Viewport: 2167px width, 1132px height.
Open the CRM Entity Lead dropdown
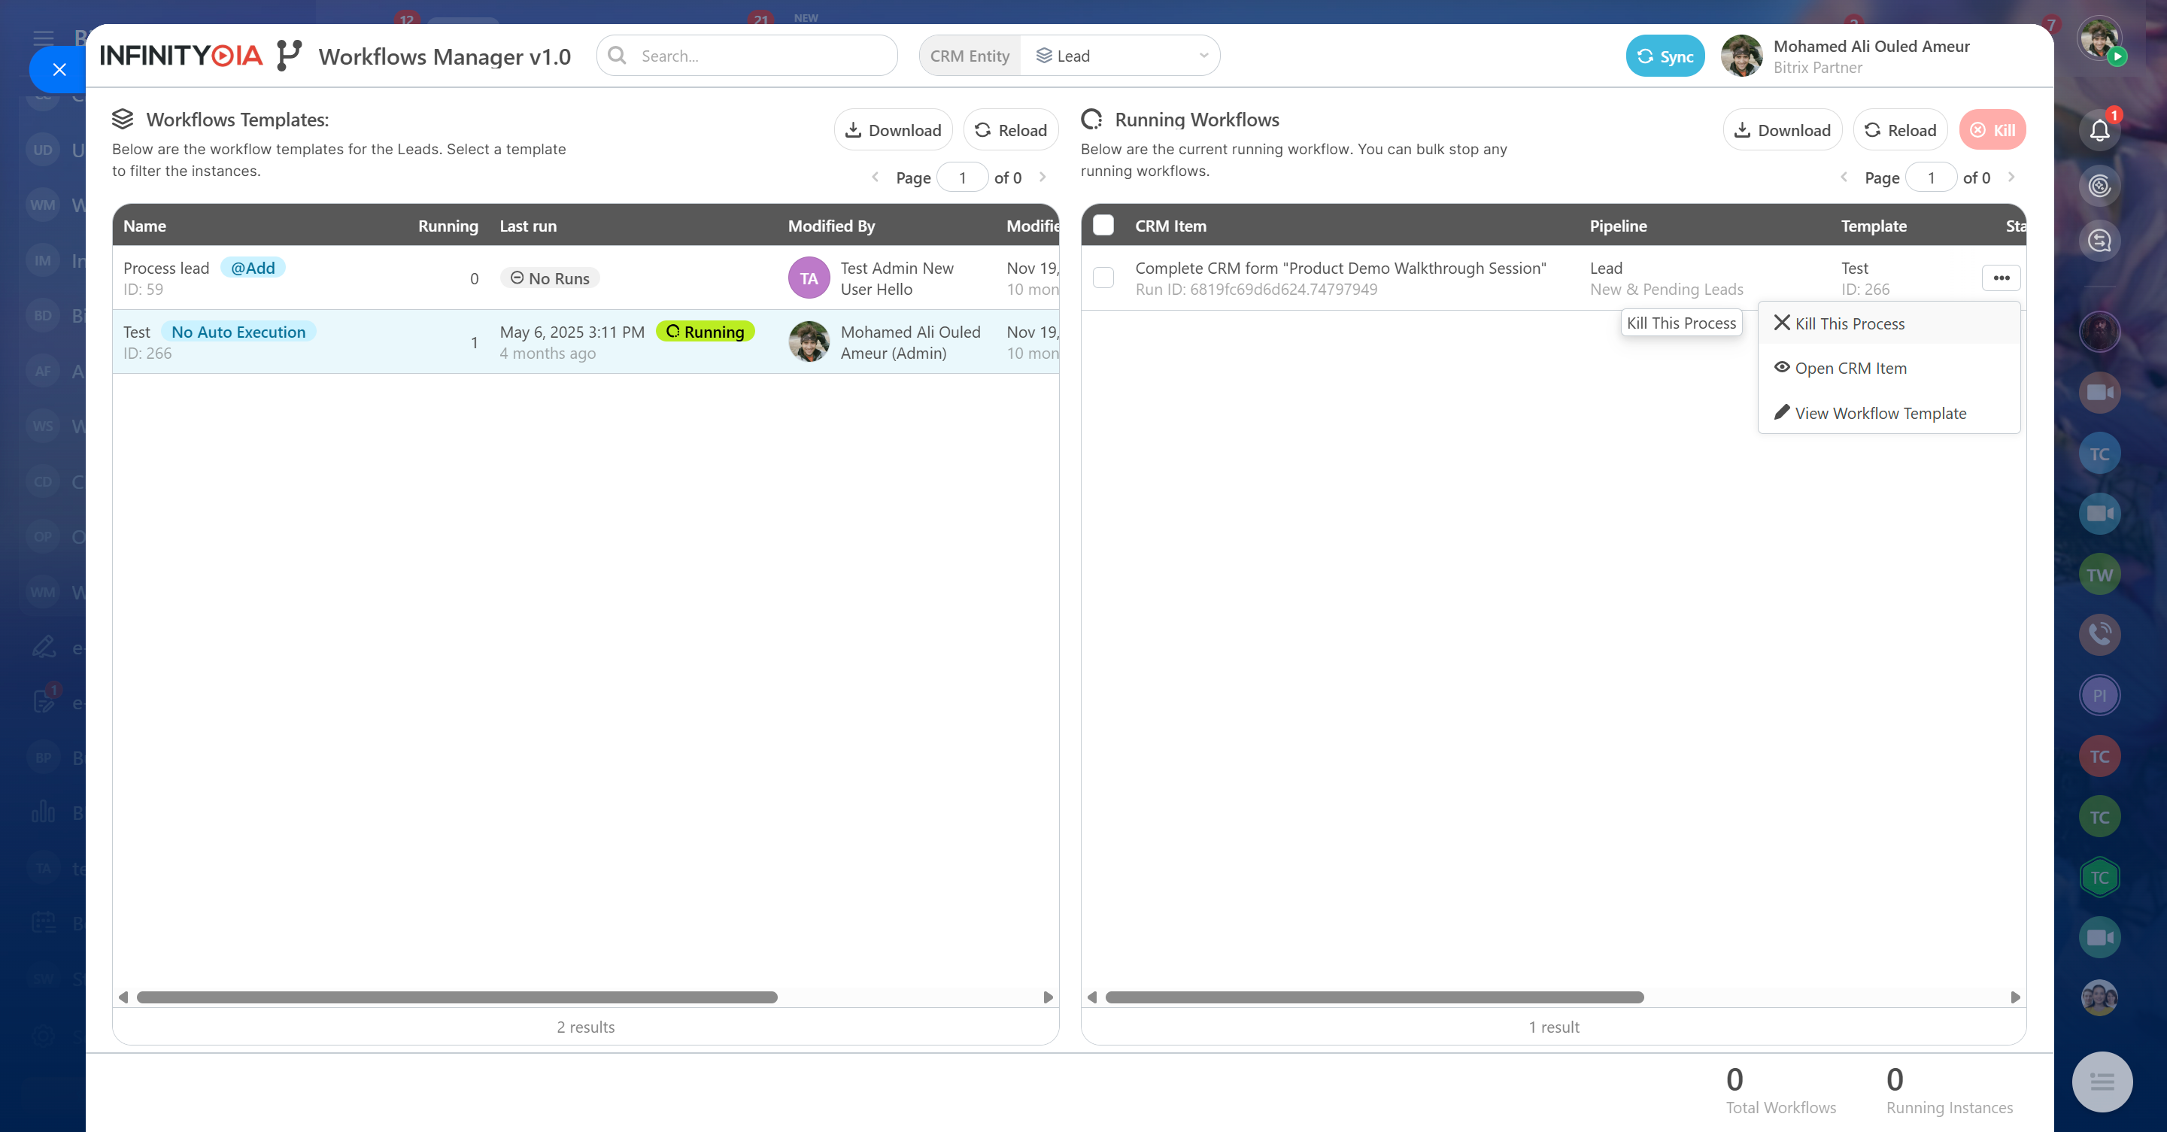pyautogui.click(x=1120, y=56)
